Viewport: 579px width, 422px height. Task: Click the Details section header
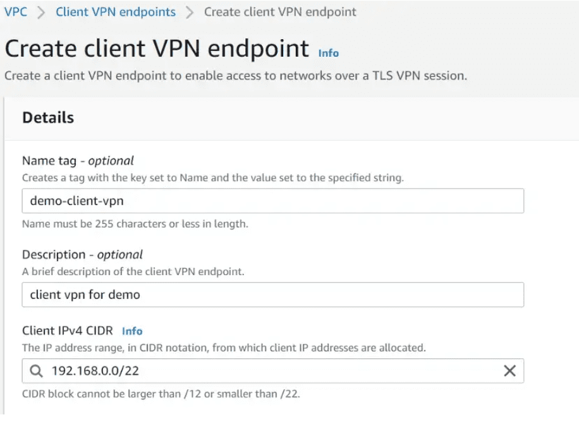point(48,117)
